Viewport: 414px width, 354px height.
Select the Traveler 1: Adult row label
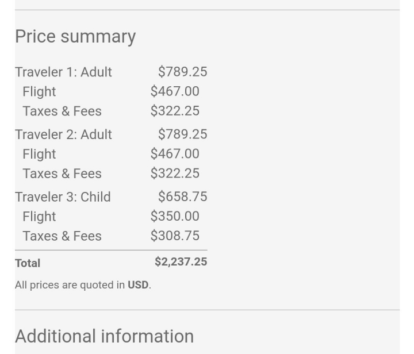(x=63, y=72)
